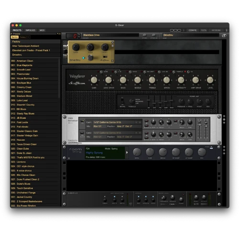This screenshot has width=239, height=239.
Task: Toggle the Drive thru pedal footswitch
Action: (x=90, y=58)
